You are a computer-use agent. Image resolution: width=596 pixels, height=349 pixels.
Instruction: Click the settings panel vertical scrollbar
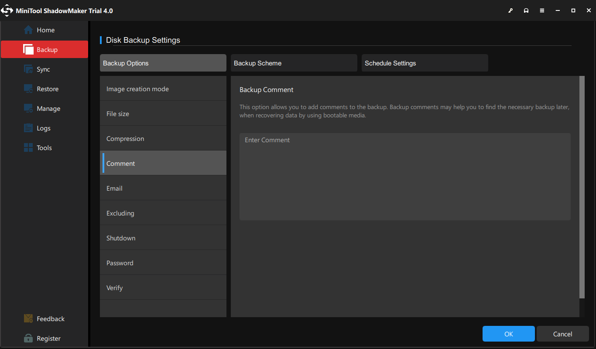(582, 187)
